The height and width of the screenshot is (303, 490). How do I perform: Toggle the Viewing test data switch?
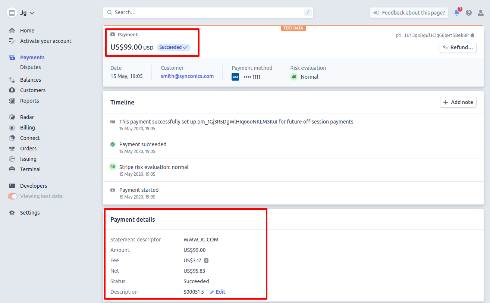13,196
